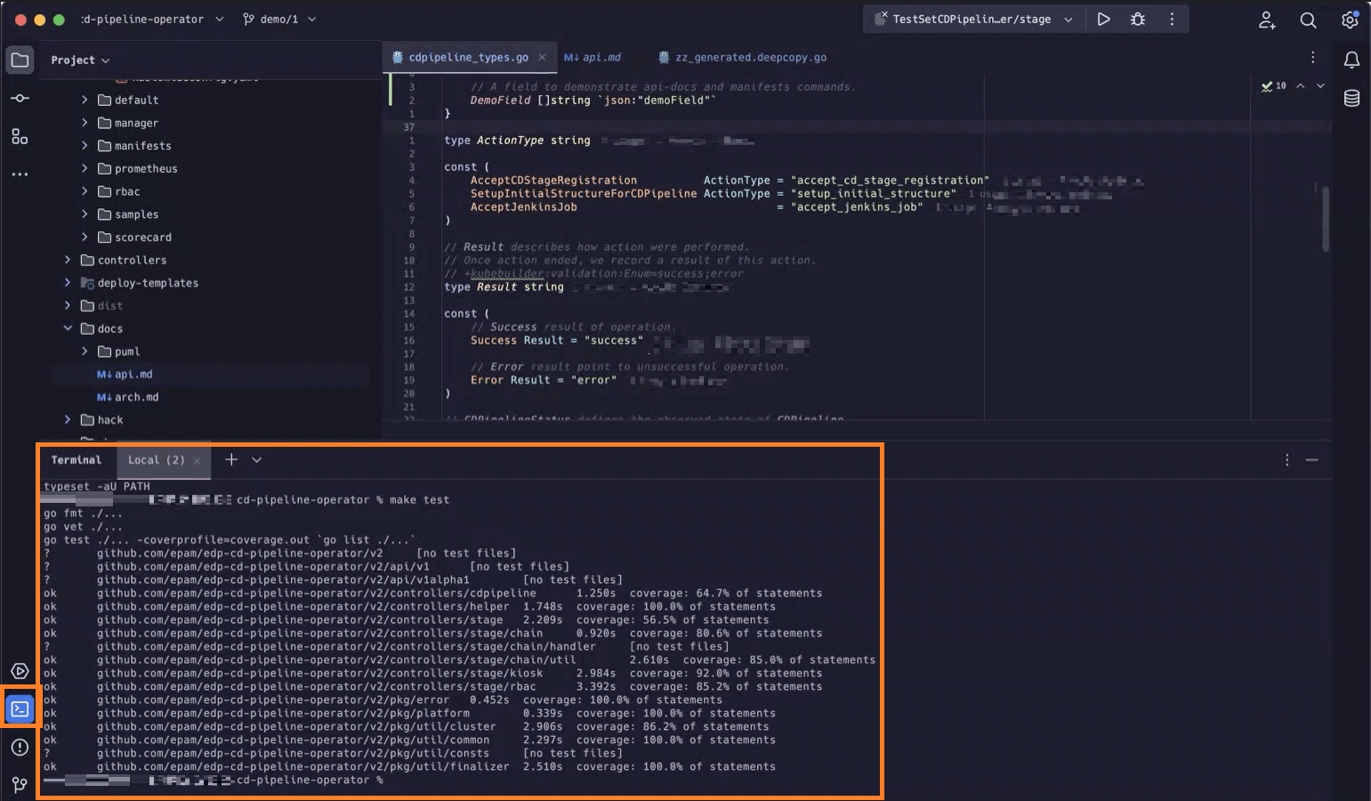Switch to the api.md editor tab

pyautogui.click(x=593, y=56)
